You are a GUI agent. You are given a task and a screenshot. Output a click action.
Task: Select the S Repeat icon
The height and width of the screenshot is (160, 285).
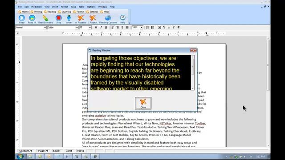pyautogui.click(x=93, y=19)
